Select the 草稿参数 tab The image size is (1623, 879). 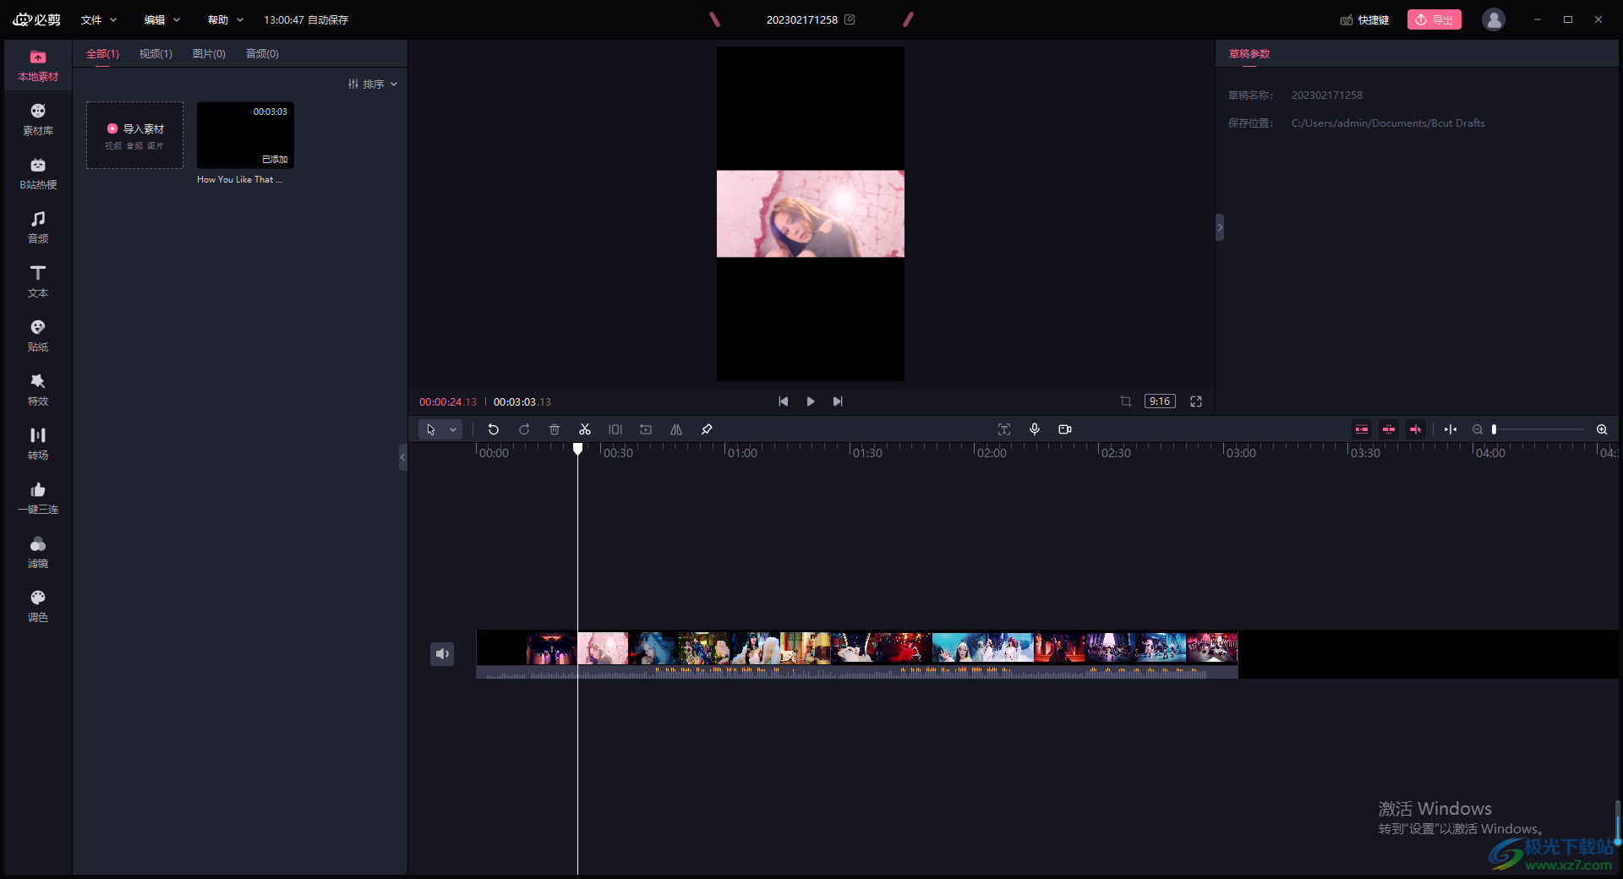1249,53
